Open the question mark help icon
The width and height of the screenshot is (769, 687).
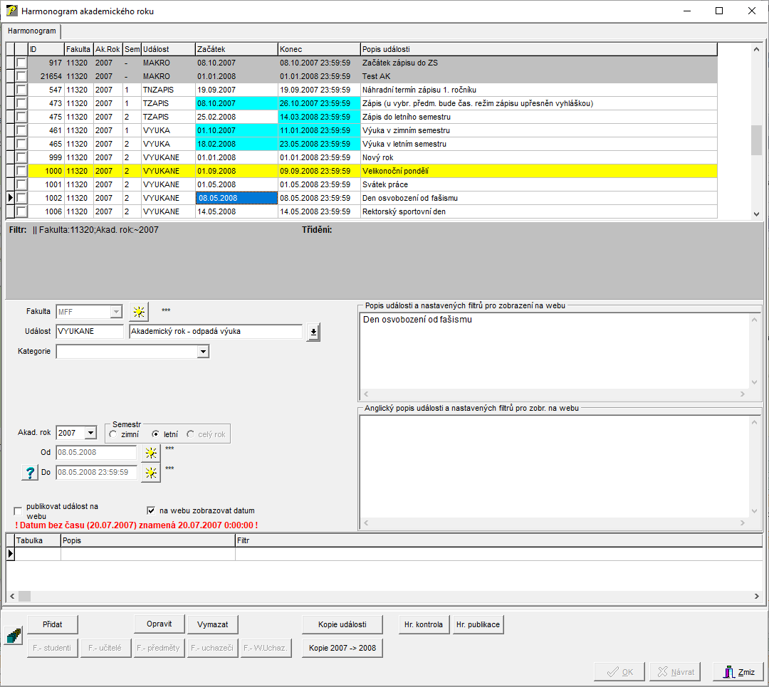[30, 473]
